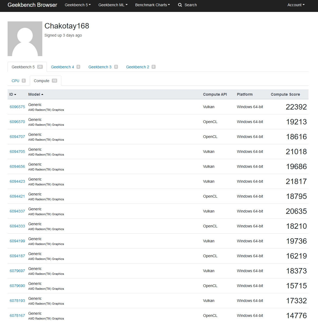Open result ID 6079697

pyautogui.click(x=17, y=271)
